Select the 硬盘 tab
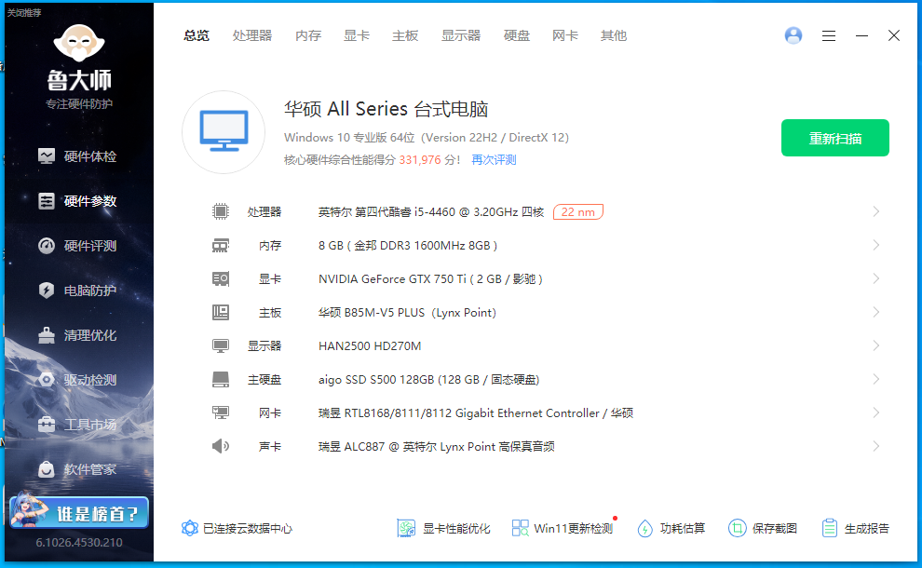 click(x=517, y=35)
